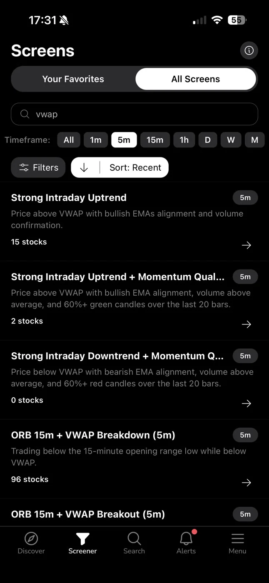Tap the Screener funnel icon

pyautogui.click(x=82, y=538)
